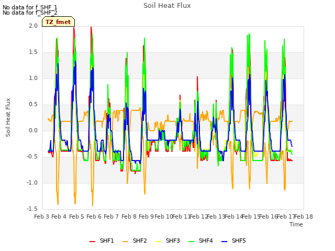Click the Feb 9 x-axis tick label

pos(146,216)
